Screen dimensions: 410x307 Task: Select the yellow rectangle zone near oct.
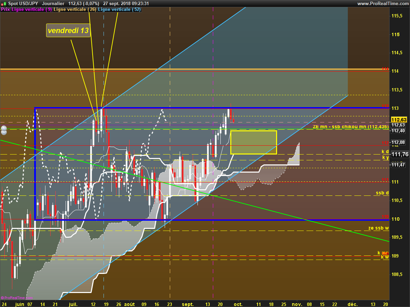(x=254, y=142)
